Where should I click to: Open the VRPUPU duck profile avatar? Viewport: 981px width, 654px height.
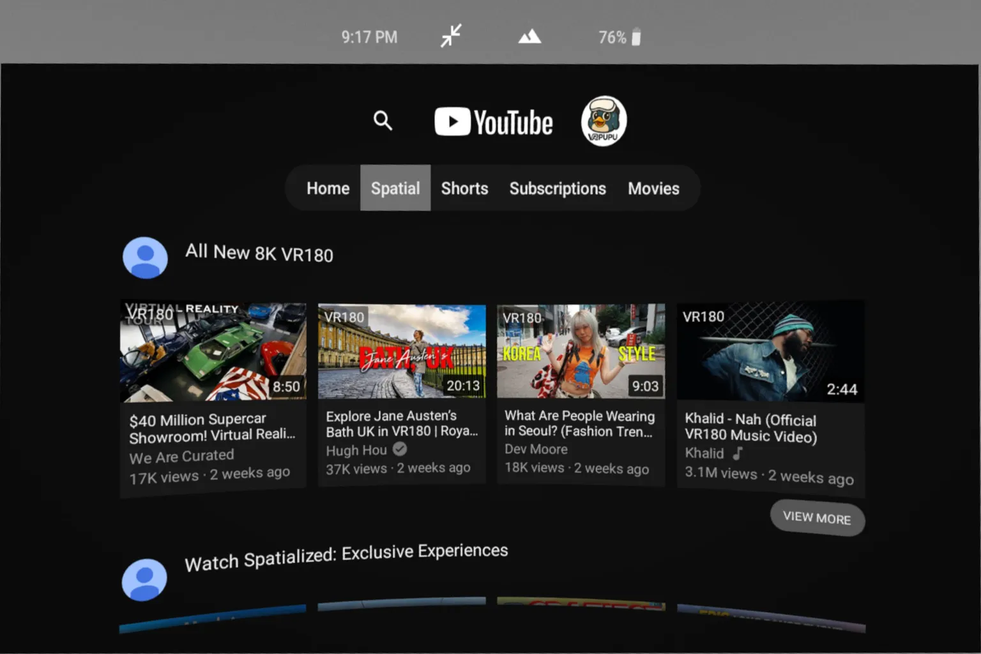pyautogui.click(x=604, y=121)
